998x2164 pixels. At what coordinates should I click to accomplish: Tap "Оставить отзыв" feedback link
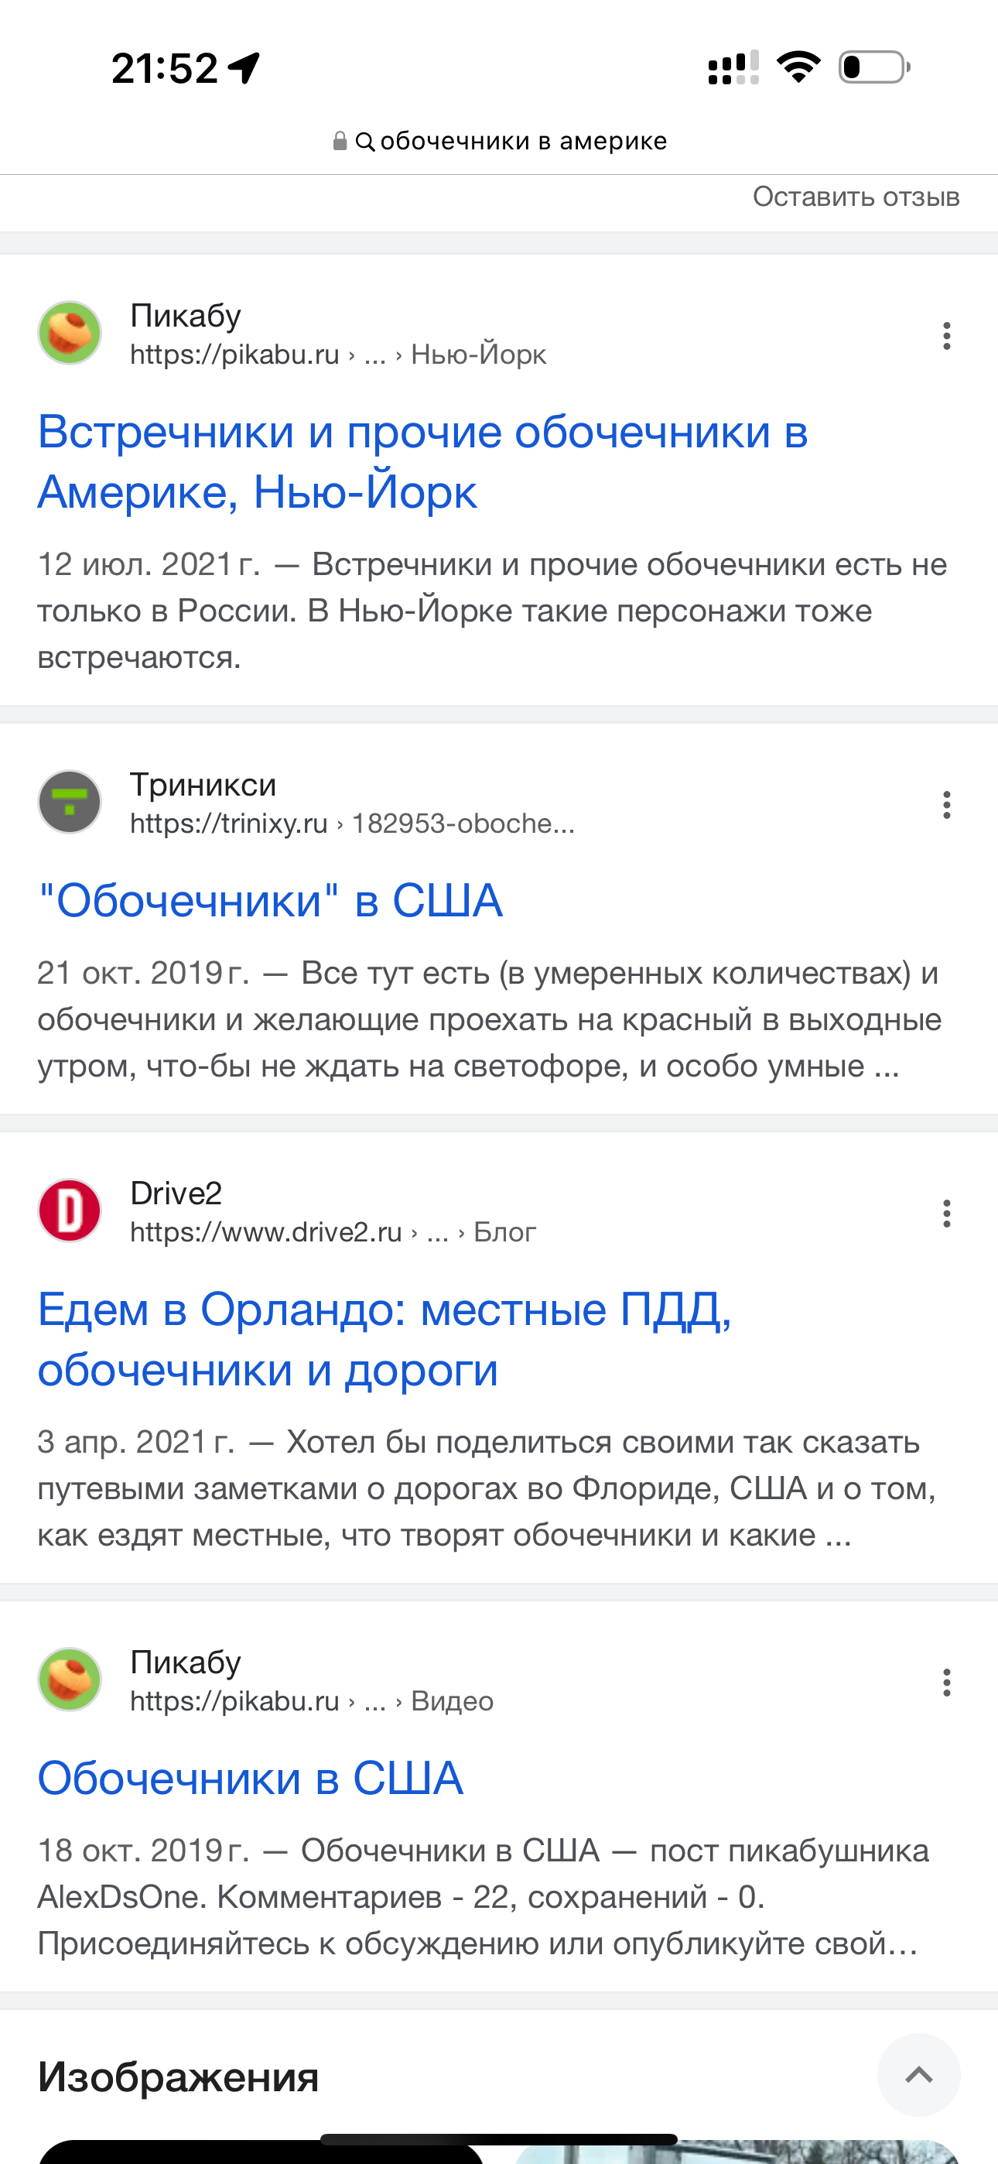(855, 197)
